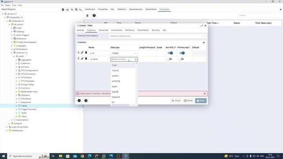Add a new column with the plus icon
This screenshot has width=283, height=159.
(x=204, y=42)
